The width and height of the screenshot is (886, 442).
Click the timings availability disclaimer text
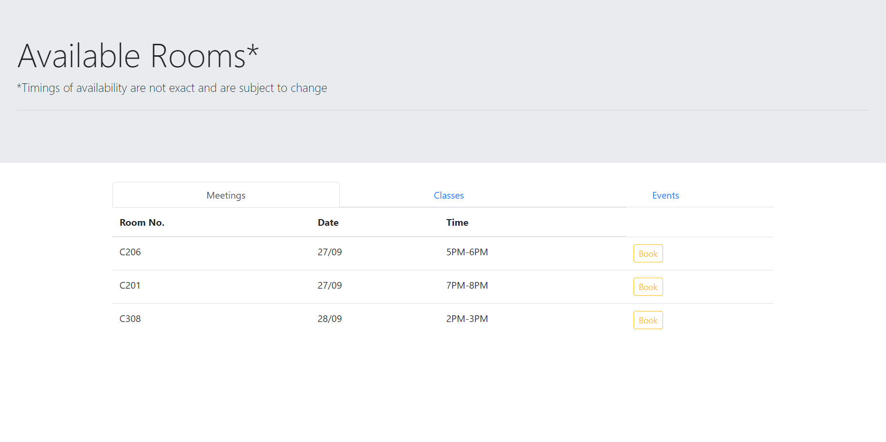coord(172,88)
